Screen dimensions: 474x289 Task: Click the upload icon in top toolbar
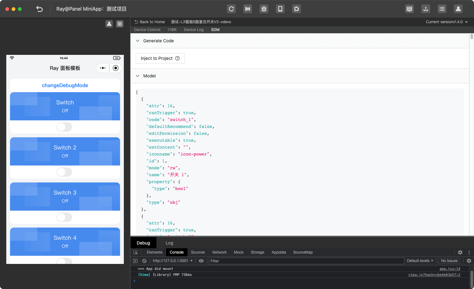pos(426,9)
